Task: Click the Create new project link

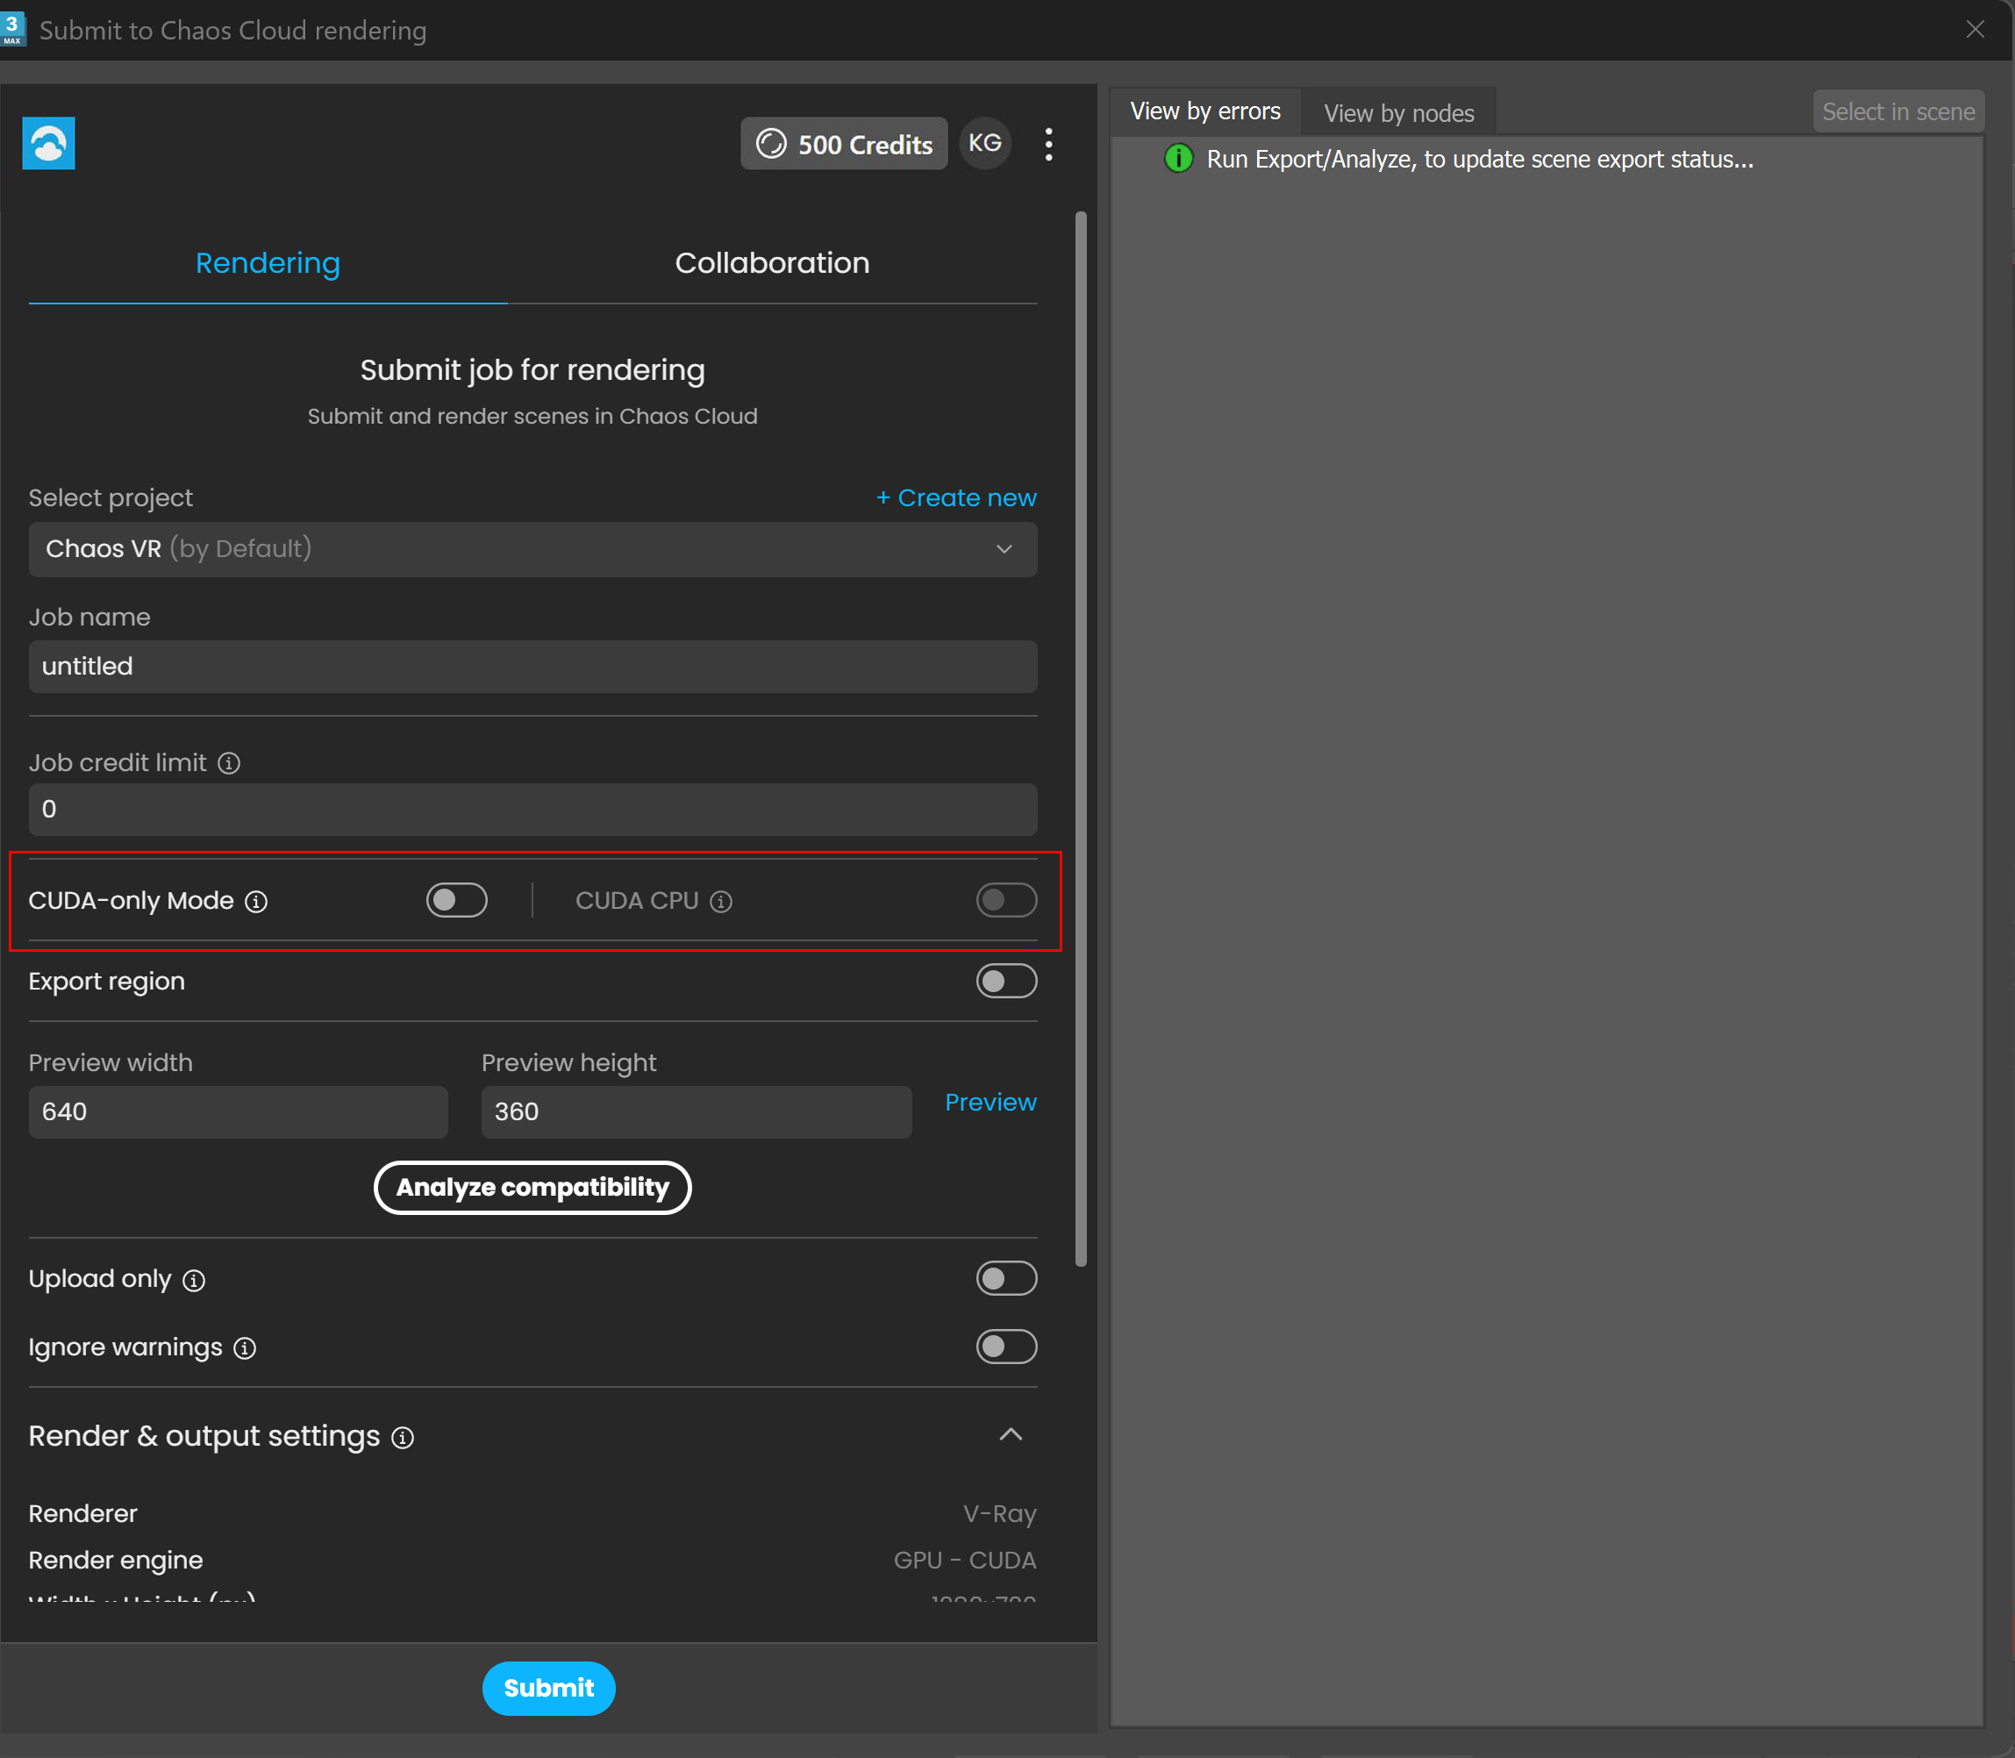Action: 955,498
